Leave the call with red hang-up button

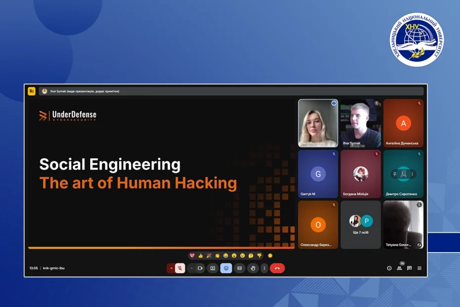pos(277,268)
